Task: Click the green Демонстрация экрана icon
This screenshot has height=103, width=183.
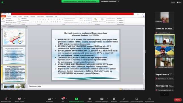Action: point(76,99)
